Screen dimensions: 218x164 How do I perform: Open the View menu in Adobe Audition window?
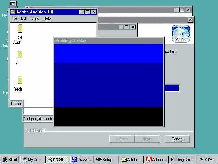35,18
